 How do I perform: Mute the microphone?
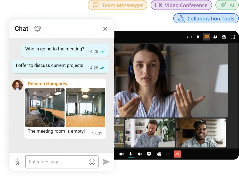(x=131, y=154)
